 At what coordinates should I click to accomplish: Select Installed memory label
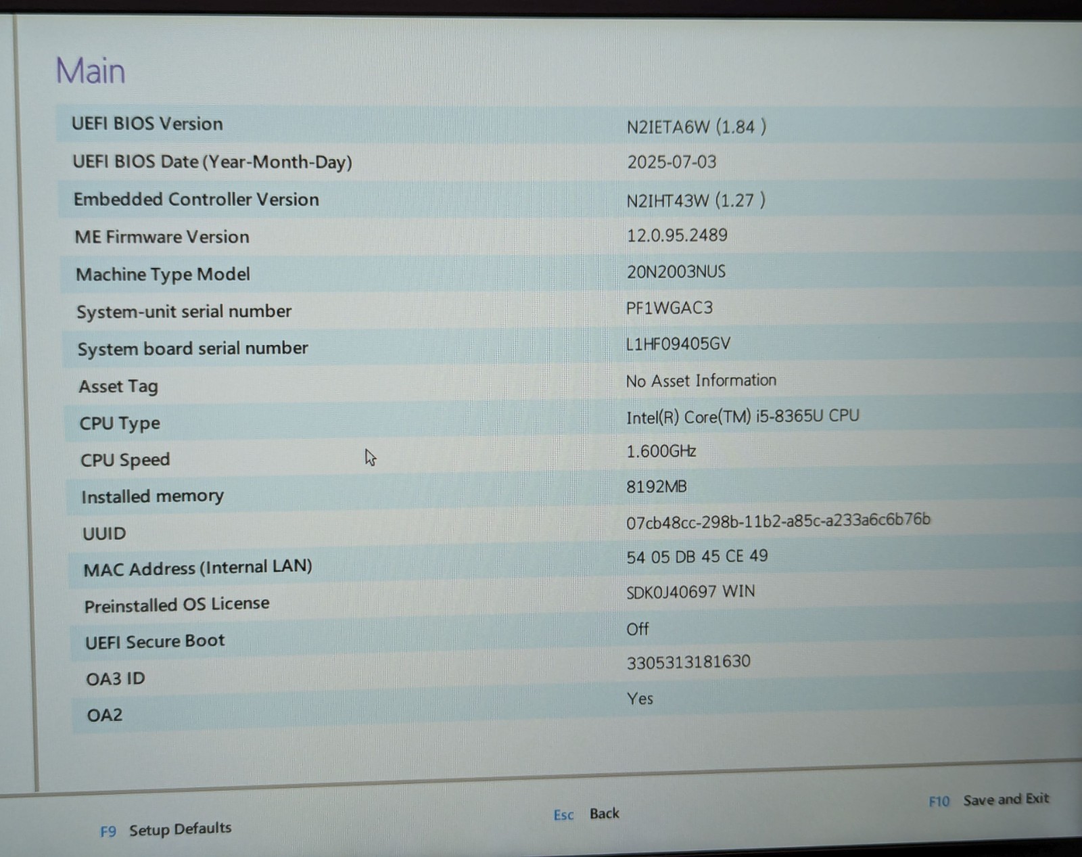coord(152,496)
